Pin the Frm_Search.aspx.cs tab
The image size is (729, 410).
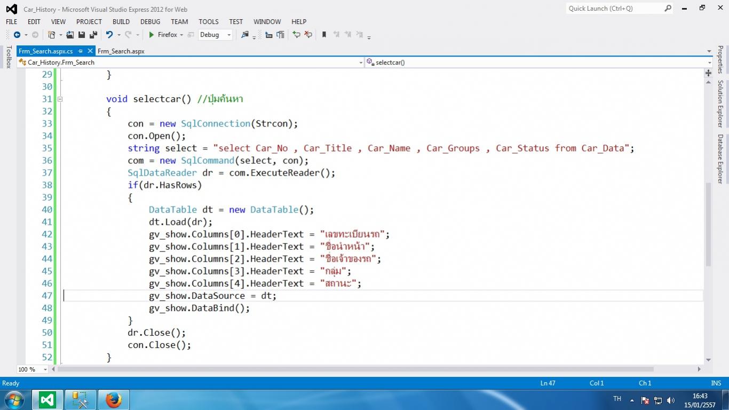tap(81, 51)
